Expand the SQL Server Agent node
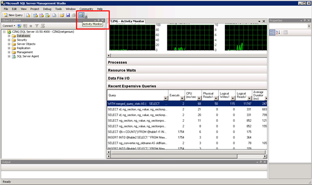312x185 pixels. point(9,57)
